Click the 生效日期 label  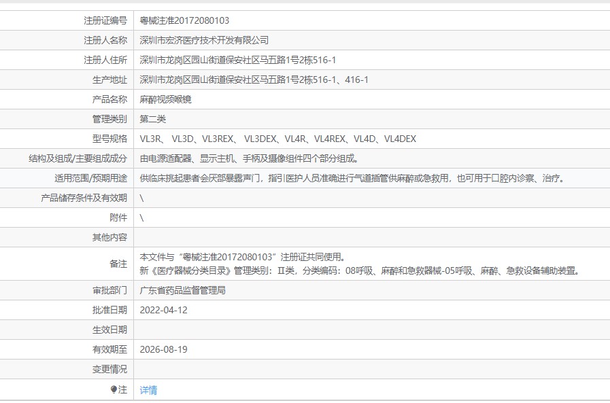pos(109,330)
